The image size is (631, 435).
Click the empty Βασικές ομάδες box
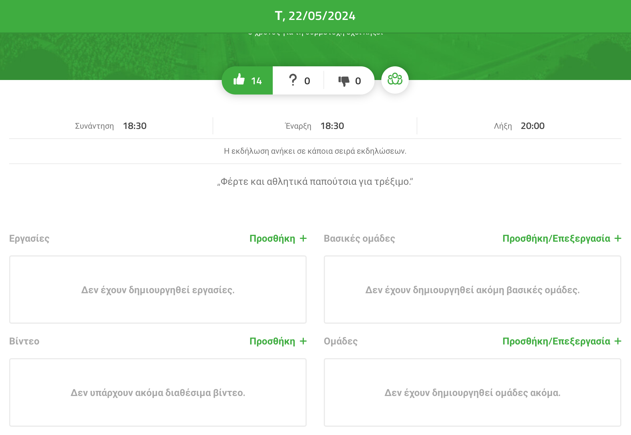(473, 290)
